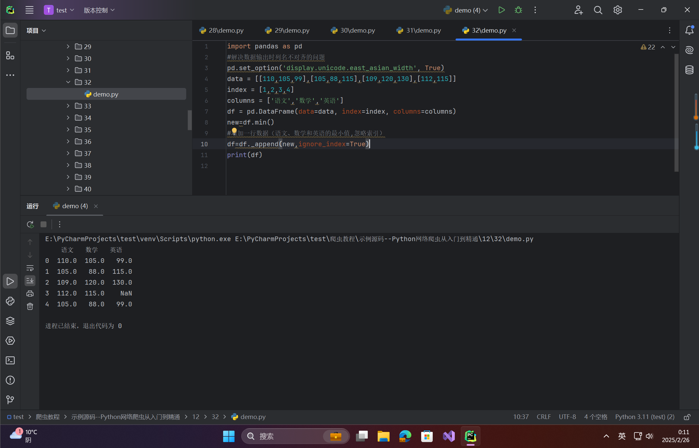Close the demo (4) run tab

(96, 206)
